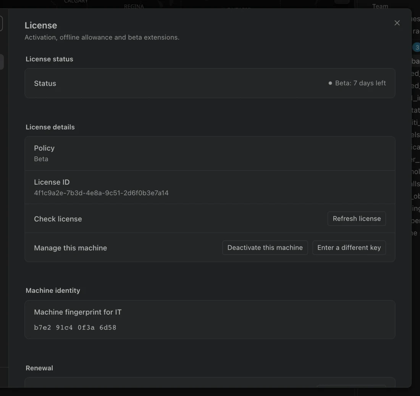Click the Activation, offline allowance subtitle
The height and width of the screenshot is (396, 420).
pos(102,37)
